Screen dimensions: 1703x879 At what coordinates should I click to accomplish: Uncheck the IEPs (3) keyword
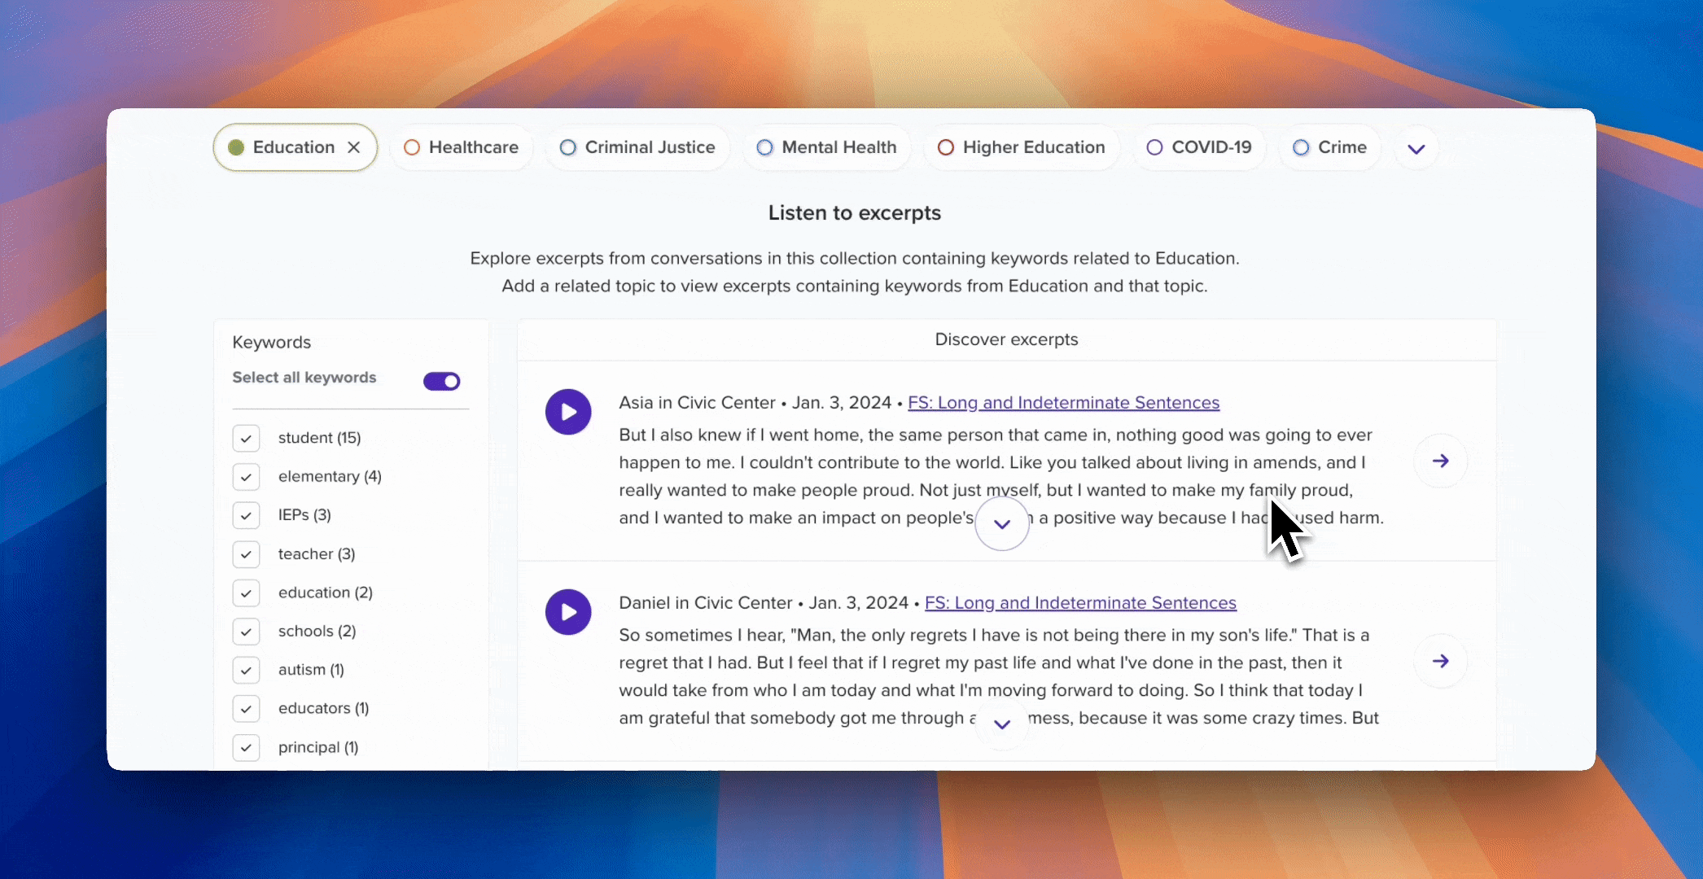point(246,515)
